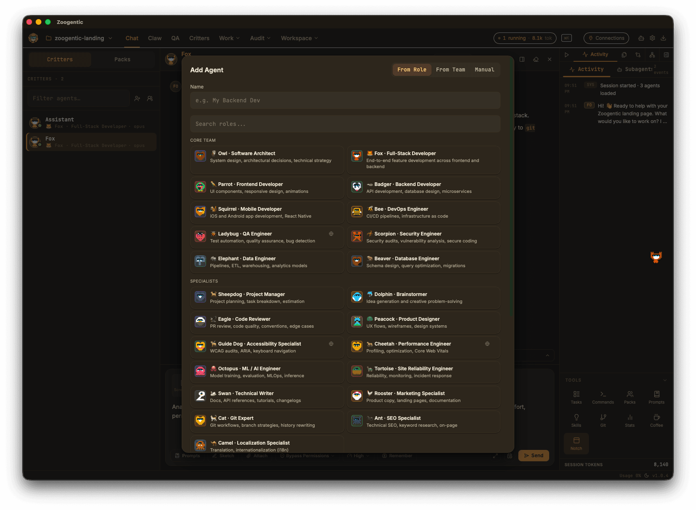Switch to the Subagents tab
Image resolution: width=696 pixels, height=510 pixels.
coord(636,69)
